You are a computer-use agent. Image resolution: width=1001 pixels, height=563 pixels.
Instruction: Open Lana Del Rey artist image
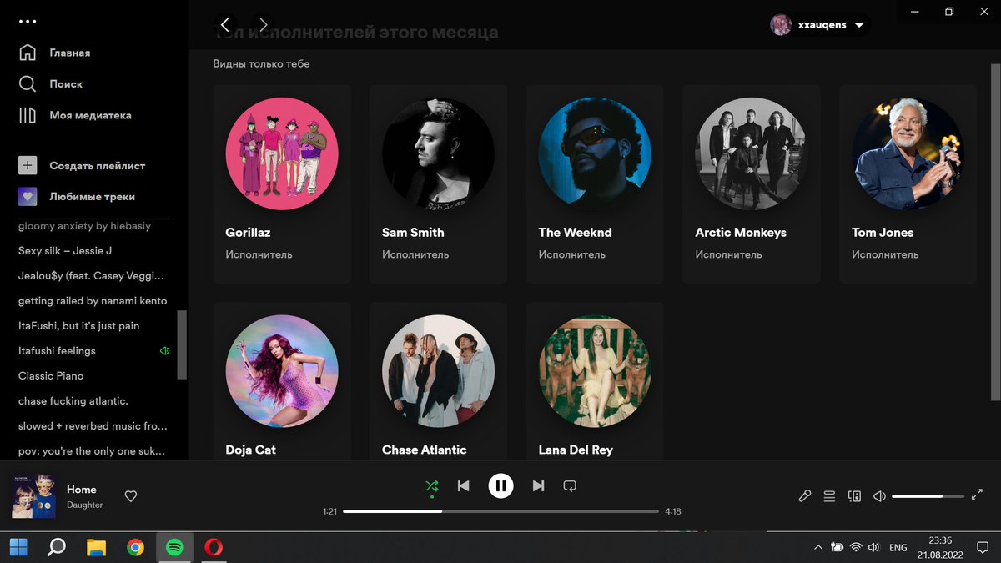coord(596,371)
